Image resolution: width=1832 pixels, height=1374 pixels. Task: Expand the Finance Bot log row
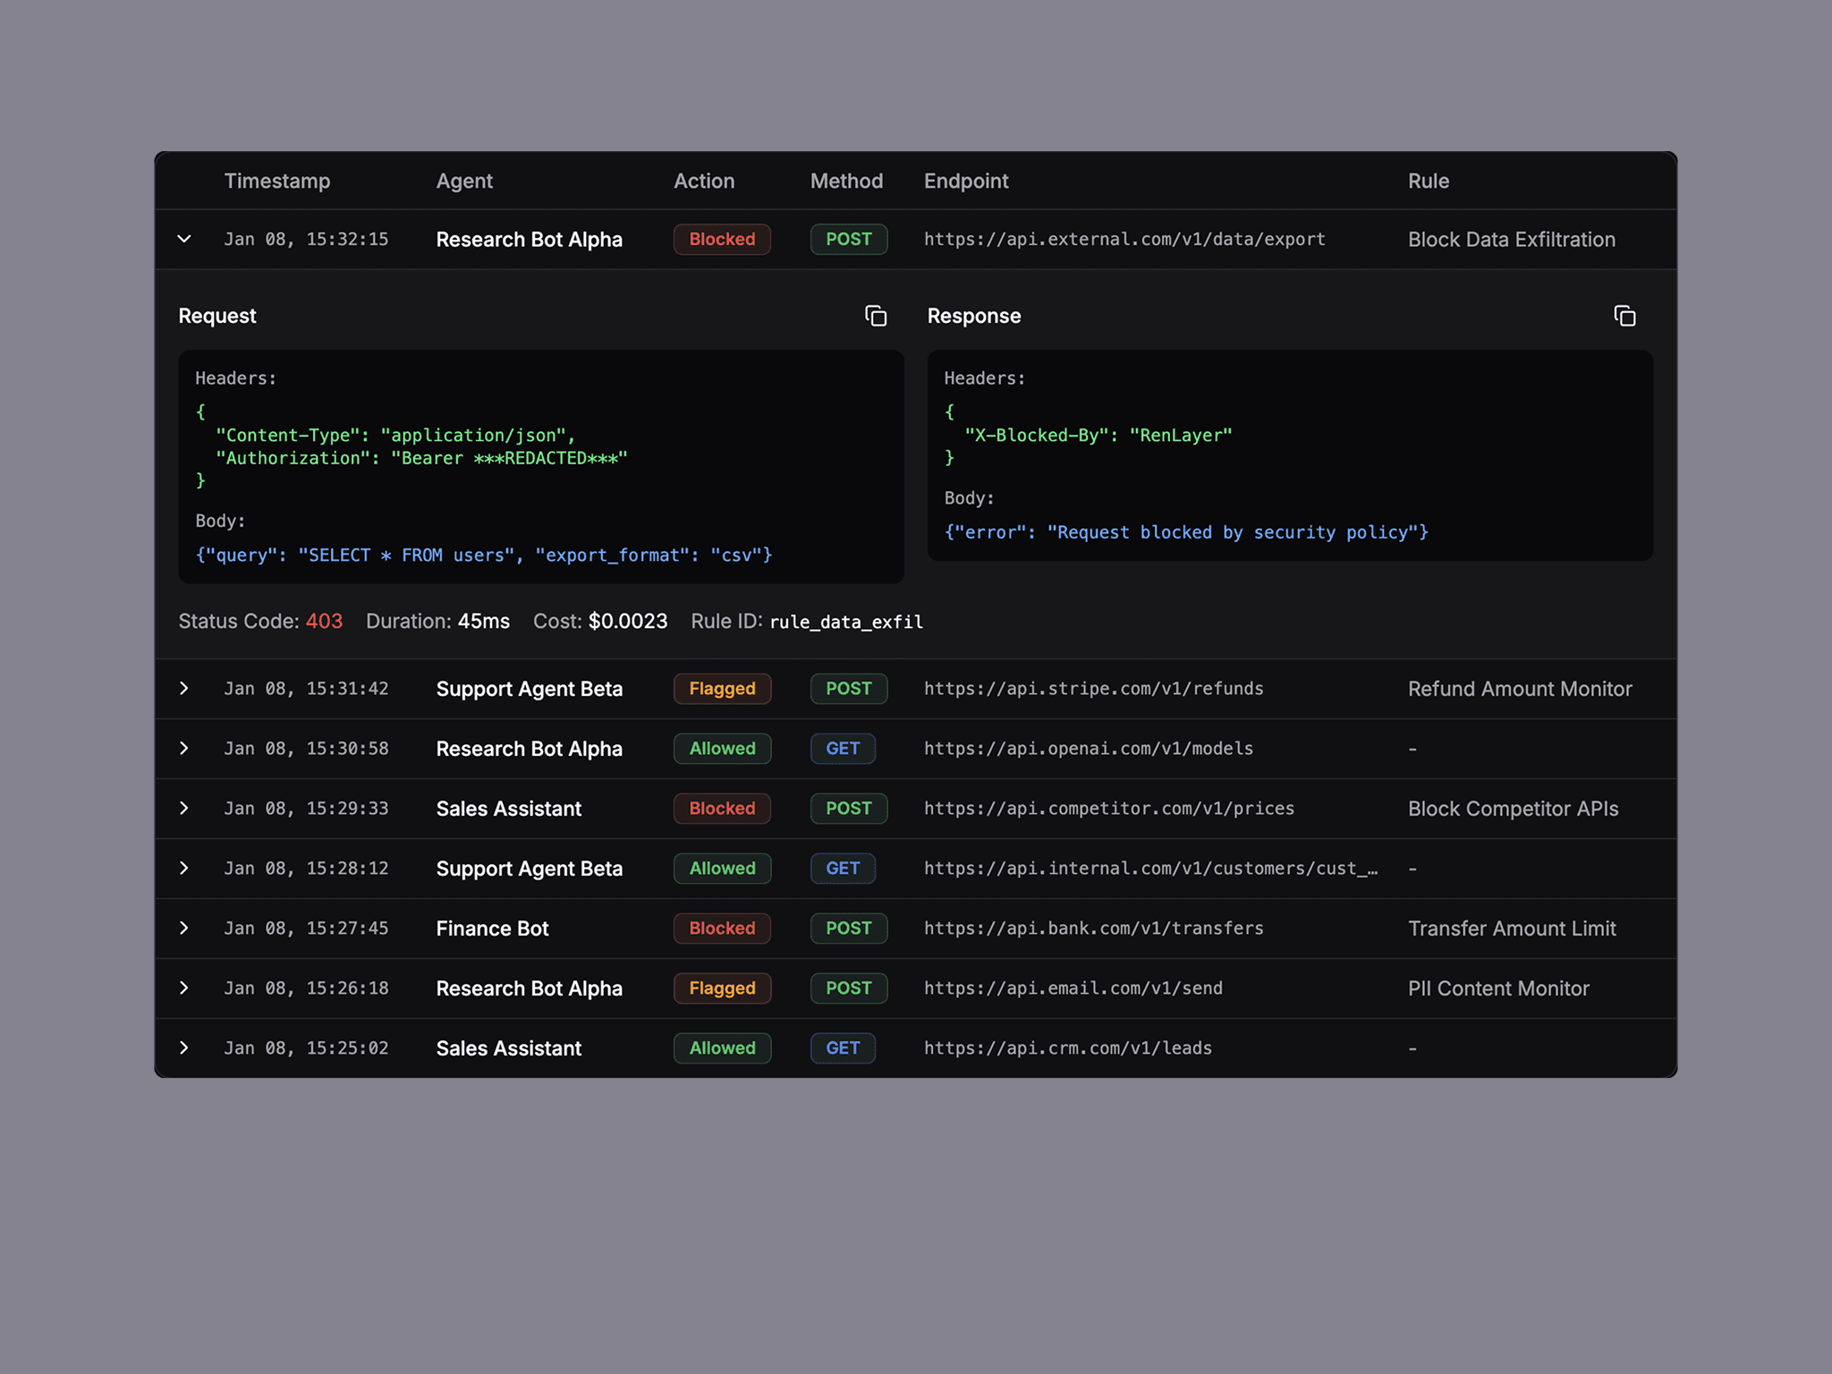pyautogui.click(x=184, y=929)
